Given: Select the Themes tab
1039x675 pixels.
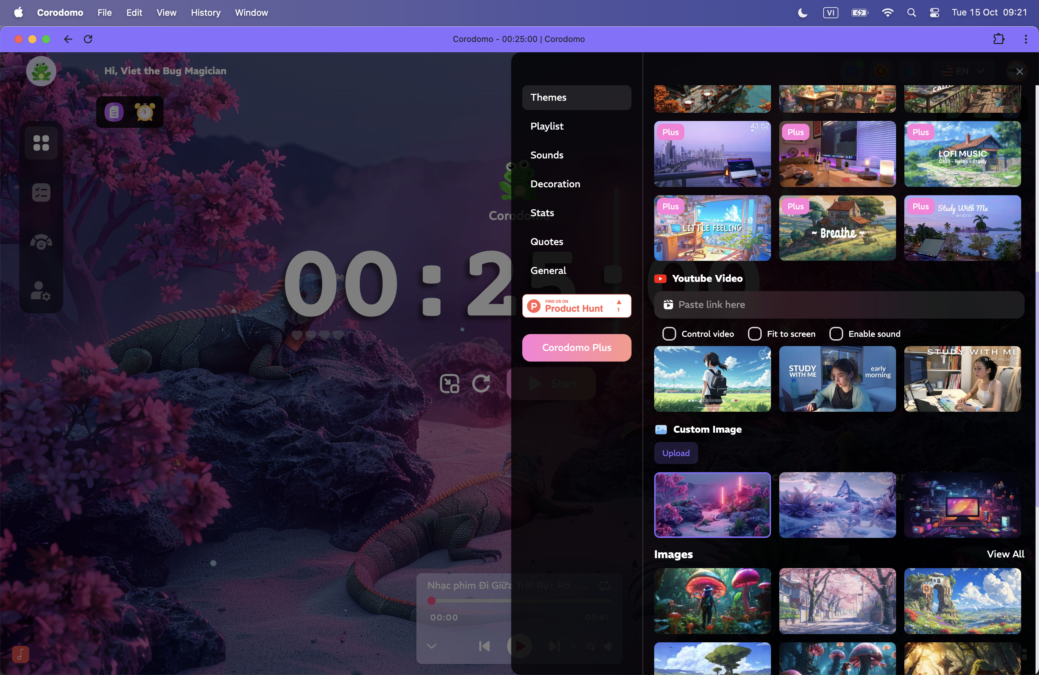Looking at the screenshot, I should 577,97.
